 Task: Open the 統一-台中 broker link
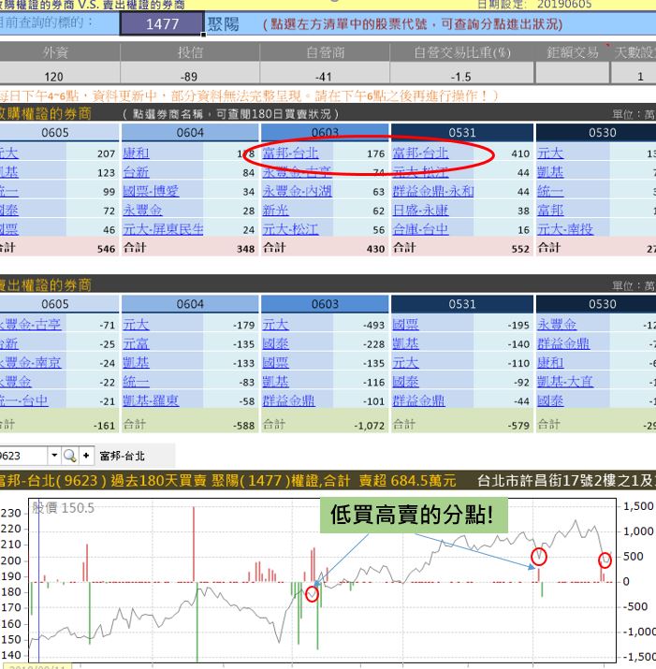pos(24,400)
